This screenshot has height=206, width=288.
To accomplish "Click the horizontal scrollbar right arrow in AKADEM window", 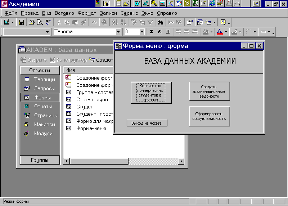I will coord(181,161).
